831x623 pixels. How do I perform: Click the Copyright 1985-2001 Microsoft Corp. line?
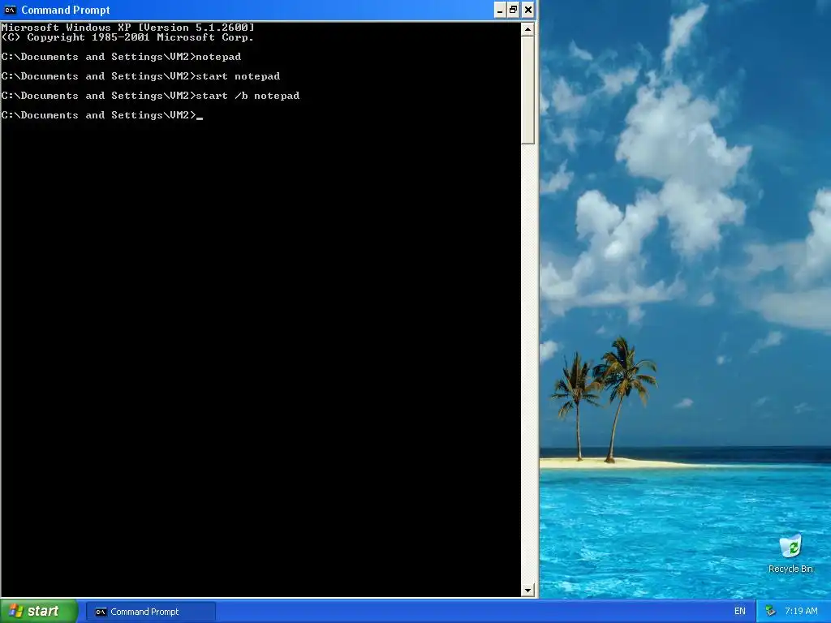click(x=127, y=37)
